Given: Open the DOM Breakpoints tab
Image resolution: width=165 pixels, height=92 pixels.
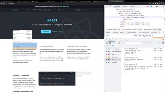Looking at the screenshot, I should pyautogui.click(x=143, y=32).
